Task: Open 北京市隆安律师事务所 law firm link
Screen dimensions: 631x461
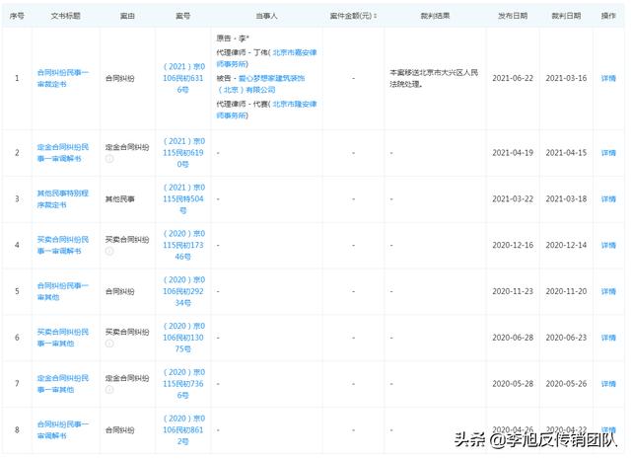Action: pos(266,110)
